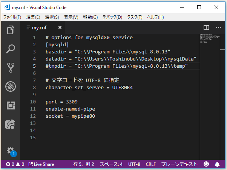This screenshot has height=170, width=227.
Task: Click the socket = mypipe80 line
Action: (x=70, y=116)
